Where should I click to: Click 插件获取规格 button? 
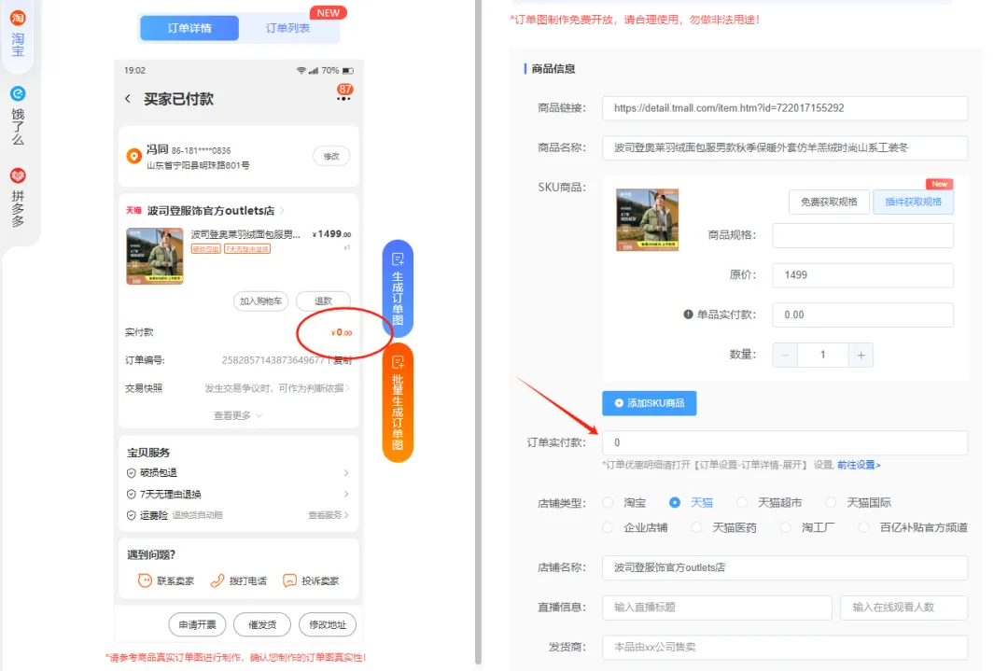pos(913,202)
